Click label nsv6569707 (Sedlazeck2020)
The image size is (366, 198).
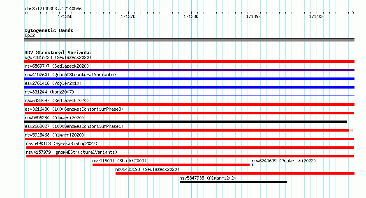[57, 66]
